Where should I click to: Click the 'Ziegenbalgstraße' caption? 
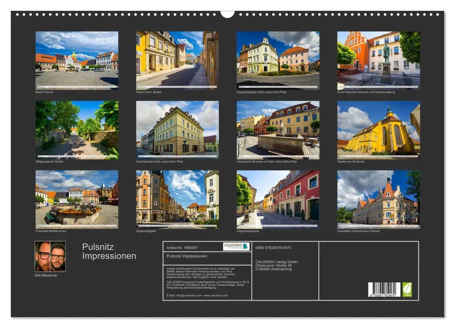(x=248, y=231)
